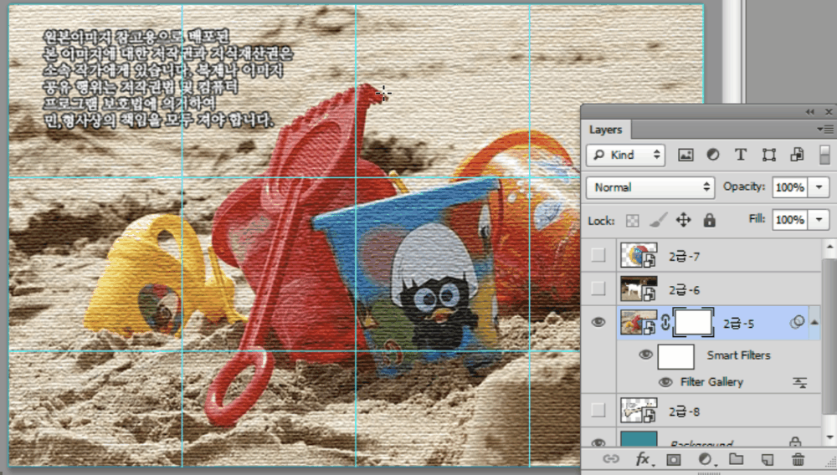Click Background layer lock icon

[x=795, y=442]
